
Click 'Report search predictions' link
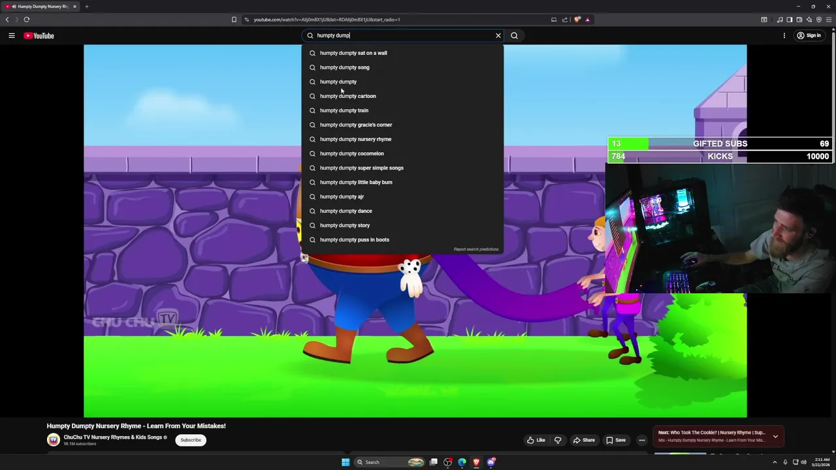(476, 249)
